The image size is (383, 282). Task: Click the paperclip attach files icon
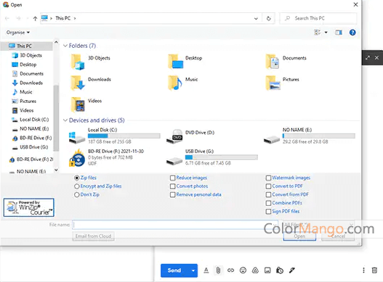218,270
